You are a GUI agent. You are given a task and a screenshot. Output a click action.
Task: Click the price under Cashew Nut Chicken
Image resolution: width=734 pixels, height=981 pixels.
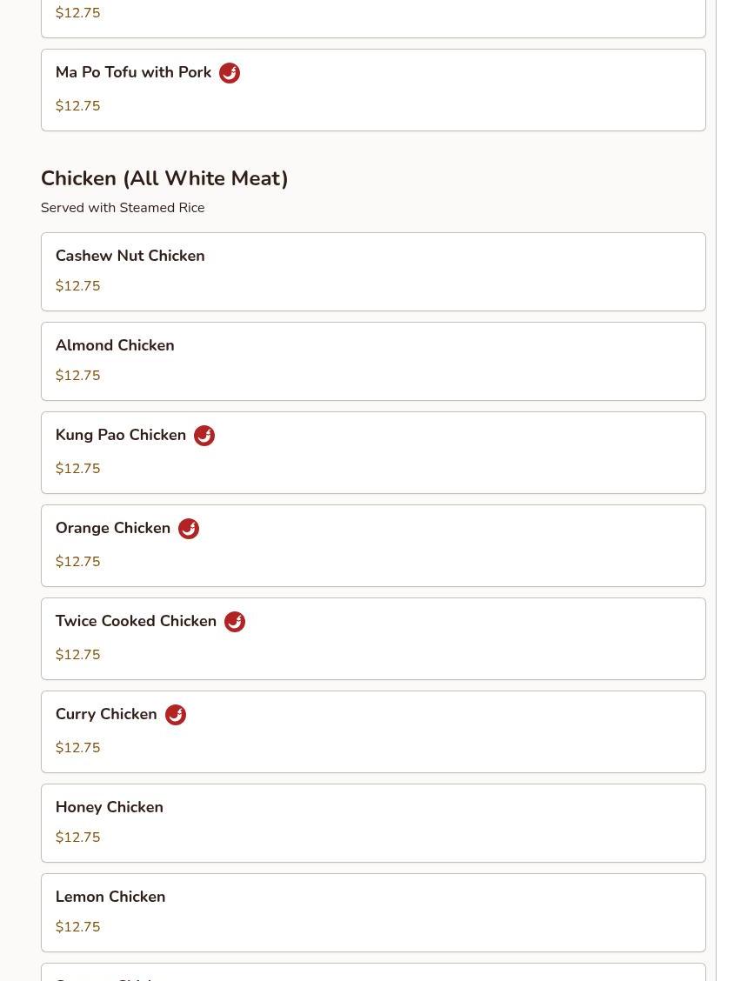77,286
